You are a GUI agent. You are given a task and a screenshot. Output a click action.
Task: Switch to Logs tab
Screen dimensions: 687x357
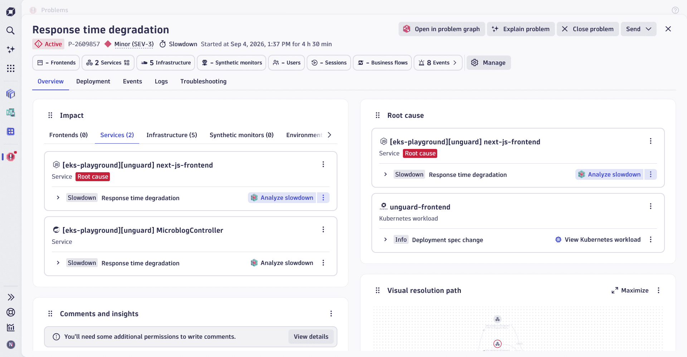point(161,81)
